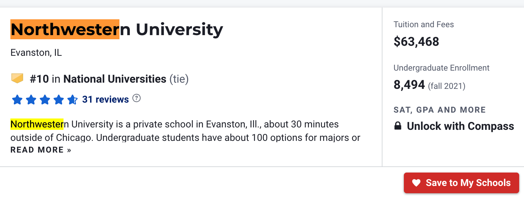This screenshot has width=524, height=197.
Task: Click the first blue rating star
Action: 17,100
